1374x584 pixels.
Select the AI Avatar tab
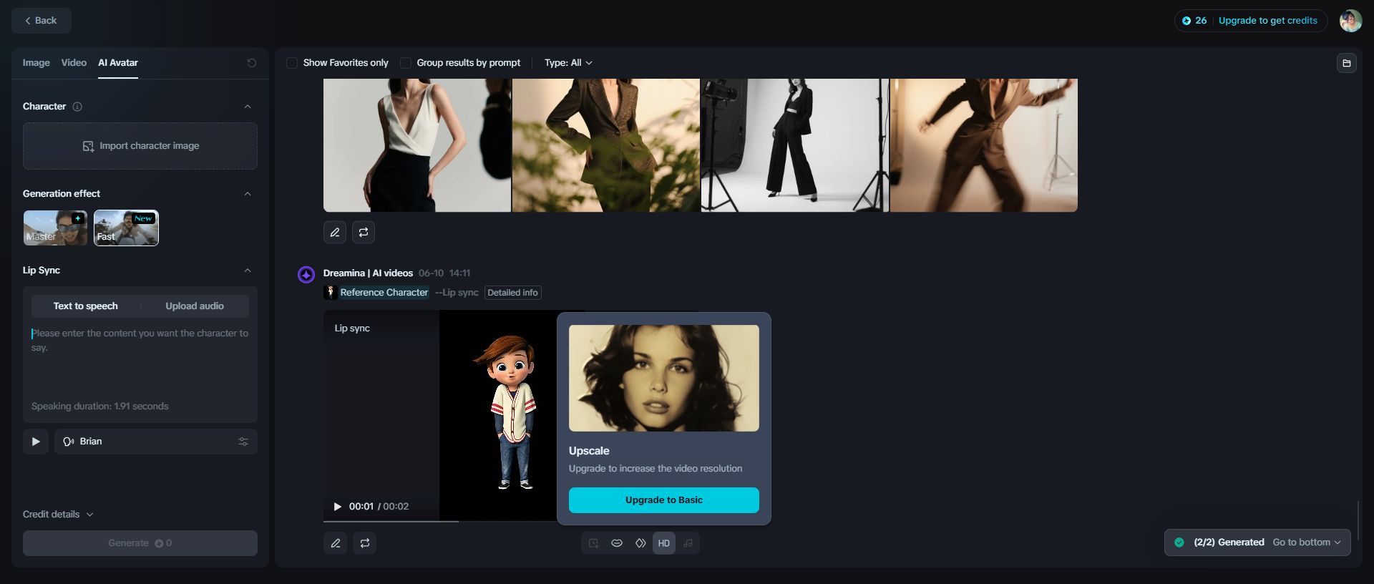coord(118,63)
